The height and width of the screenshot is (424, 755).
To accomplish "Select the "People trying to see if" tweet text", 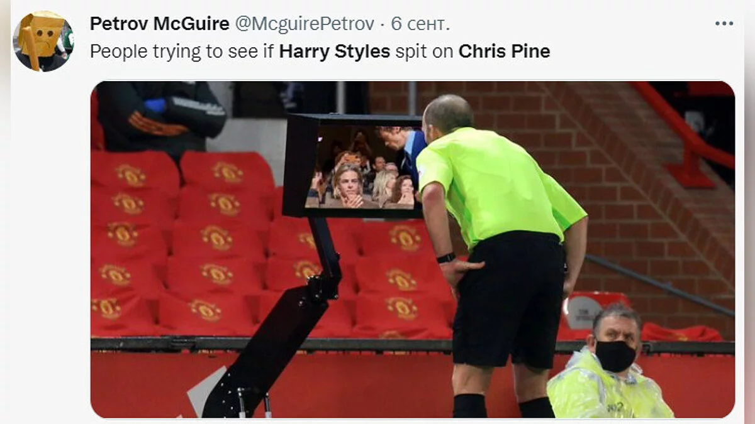I will [182, 52].
